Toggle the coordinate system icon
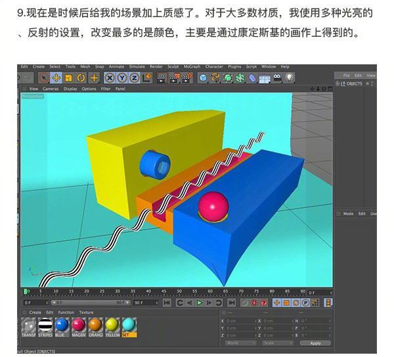This screenshot has width=394, height=357. [147, 78]
